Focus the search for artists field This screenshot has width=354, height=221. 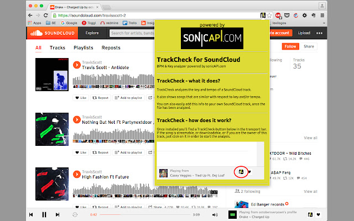click(132, 33)
